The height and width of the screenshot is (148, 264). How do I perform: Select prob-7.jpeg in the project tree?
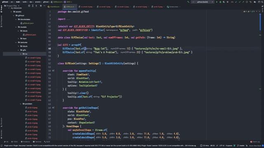point(31,134)
